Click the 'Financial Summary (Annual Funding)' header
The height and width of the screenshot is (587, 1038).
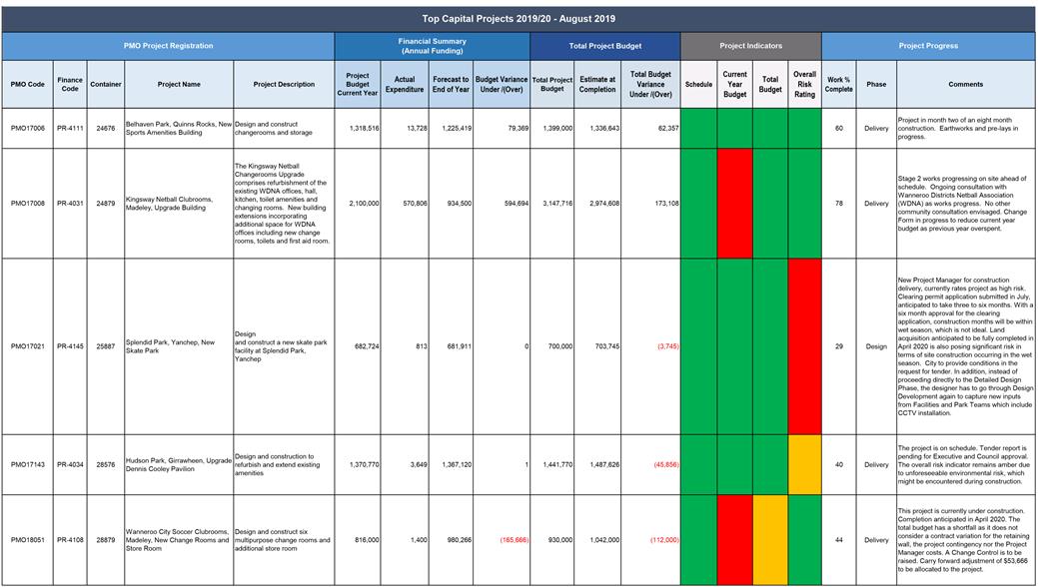[x=432, y=46]
